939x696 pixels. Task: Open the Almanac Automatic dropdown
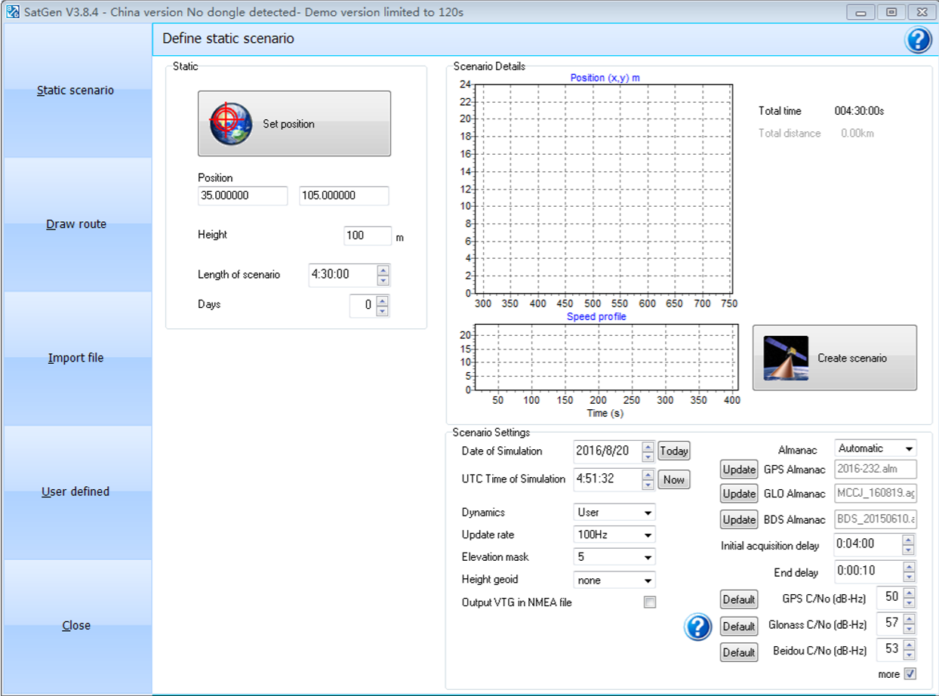coord(876,448)
